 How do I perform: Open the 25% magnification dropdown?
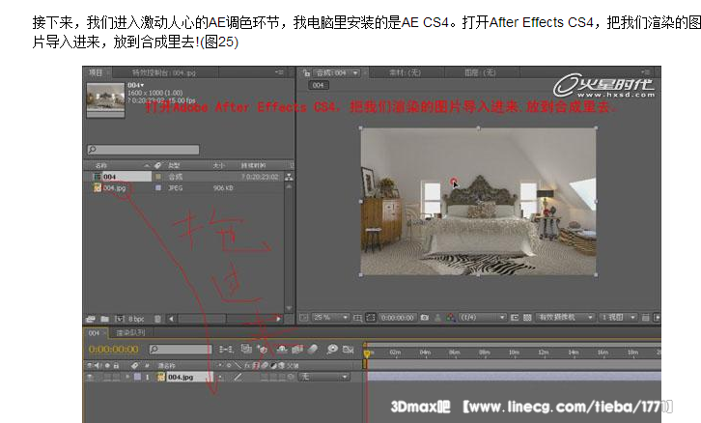pos(330,318)
